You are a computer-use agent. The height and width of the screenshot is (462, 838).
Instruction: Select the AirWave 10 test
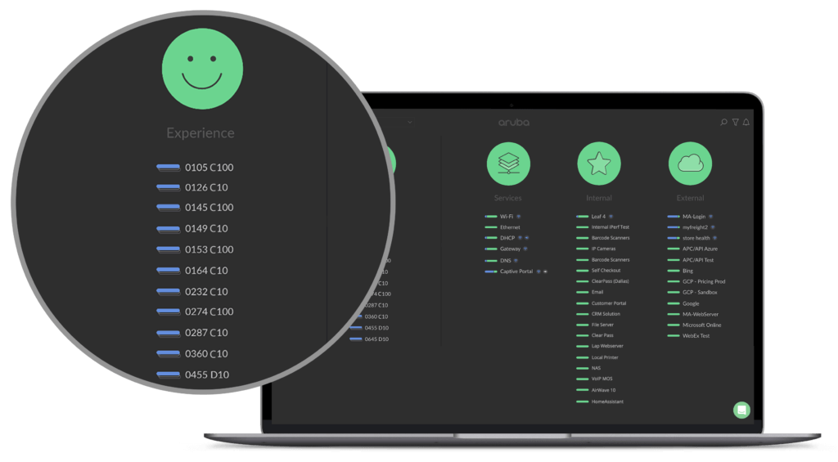point(597,390)
